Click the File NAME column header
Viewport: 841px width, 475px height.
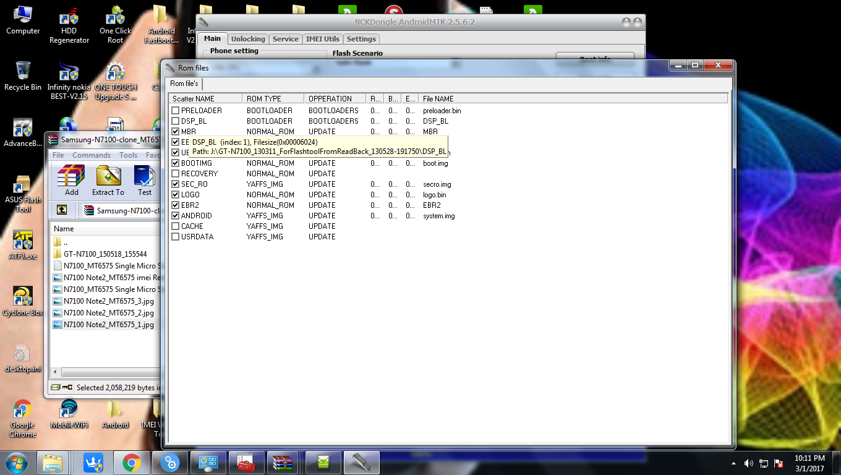[573, 98]
